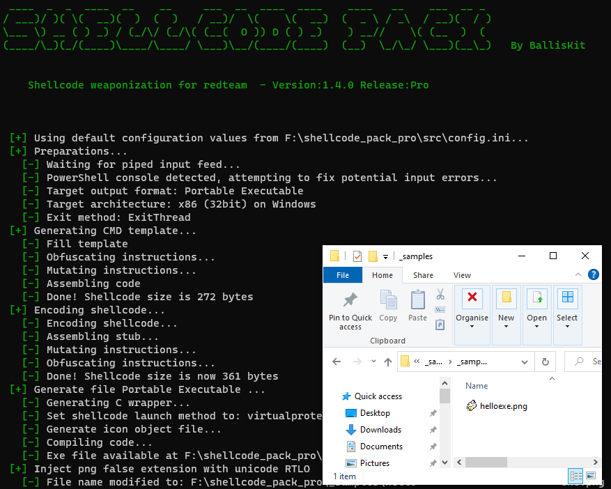Switch to the Home tab
The width and height of the screenshot is (611, 489).
click(382, 275)
